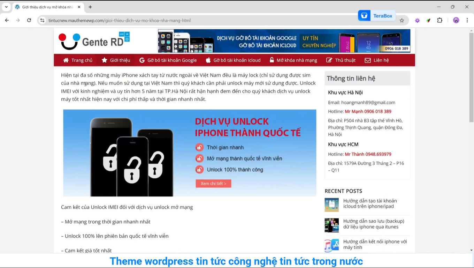This screenshot has height=268, width=474.
Task: Open post Hướng dẫn sao lưu (backup) dữ liệu
Action: [x=374, y=224]
